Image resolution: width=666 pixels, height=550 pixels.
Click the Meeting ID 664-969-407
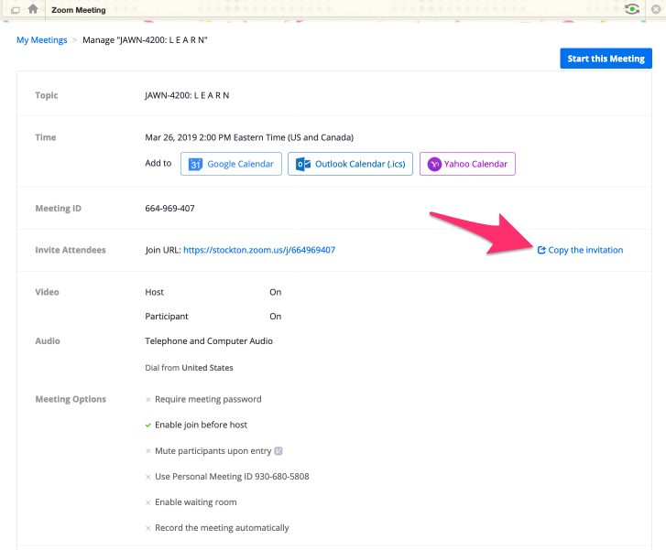(x=169, y=209)
